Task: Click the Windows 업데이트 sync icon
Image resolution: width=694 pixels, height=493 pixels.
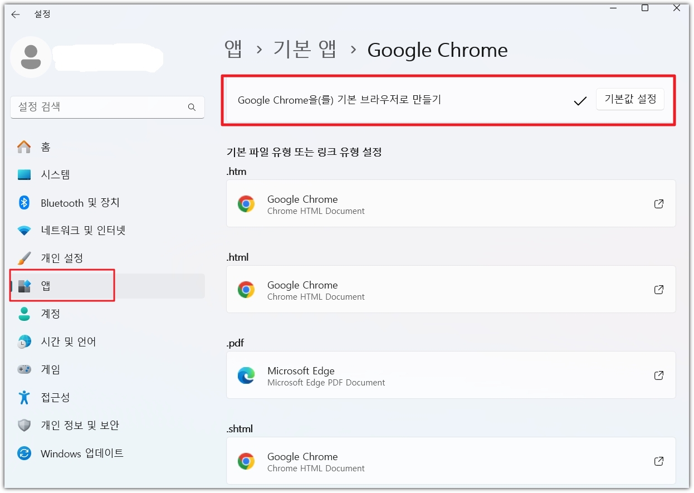Action: [x=24, y=453]
